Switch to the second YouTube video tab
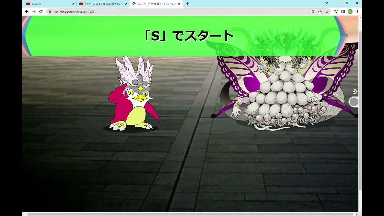384x216 pixels. 103,4
